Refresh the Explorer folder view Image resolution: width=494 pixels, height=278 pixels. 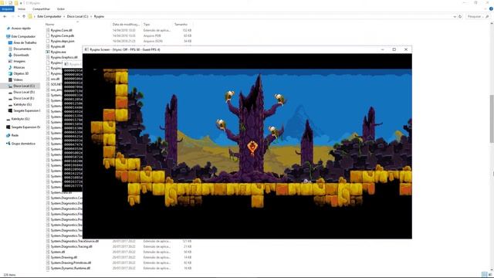[460, 16]
